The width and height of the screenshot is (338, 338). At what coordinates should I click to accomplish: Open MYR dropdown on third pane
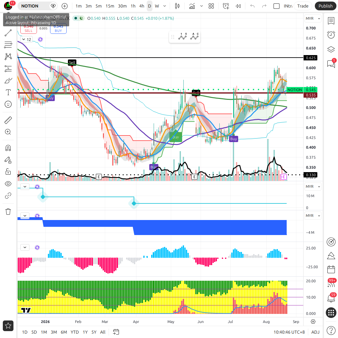tap(313, 216)
